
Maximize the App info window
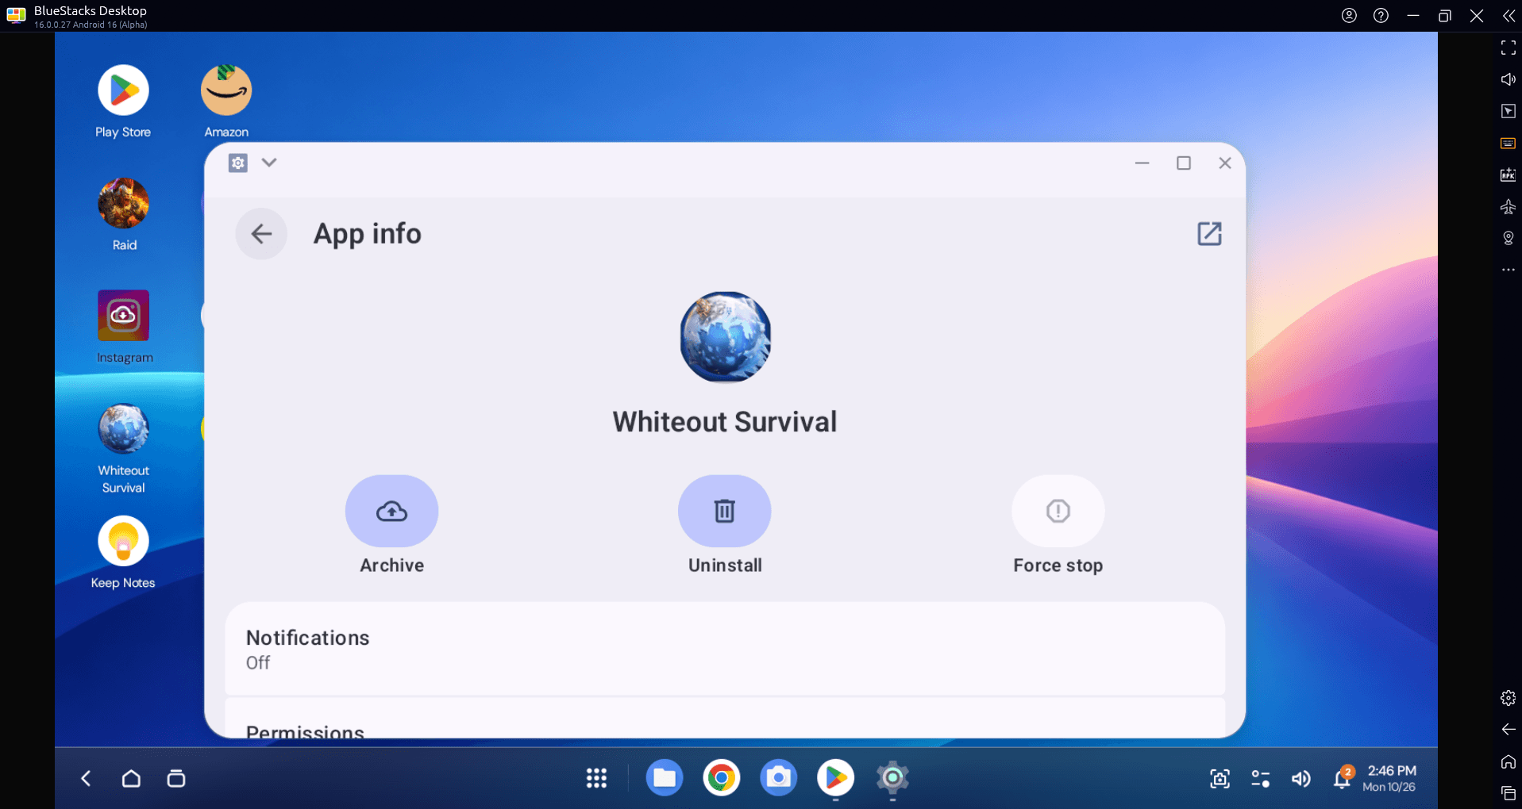pos(1183,163)
